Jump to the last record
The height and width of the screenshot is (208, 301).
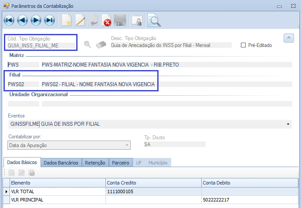50,20
